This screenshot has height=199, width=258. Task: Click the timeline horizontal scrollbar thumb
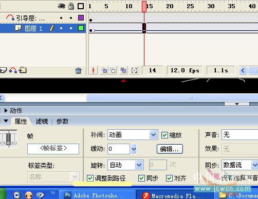coord(253,70)
